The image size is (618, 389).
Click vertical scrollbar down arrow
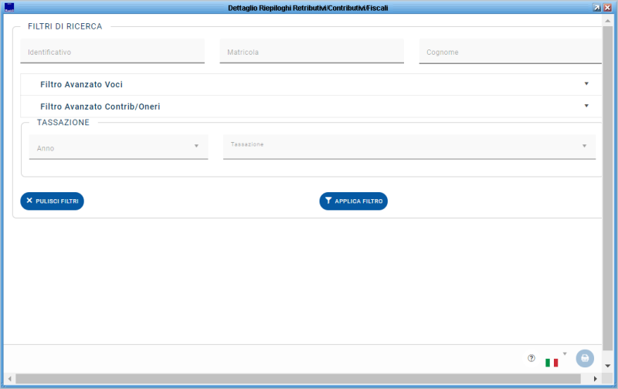coord(608,366)
